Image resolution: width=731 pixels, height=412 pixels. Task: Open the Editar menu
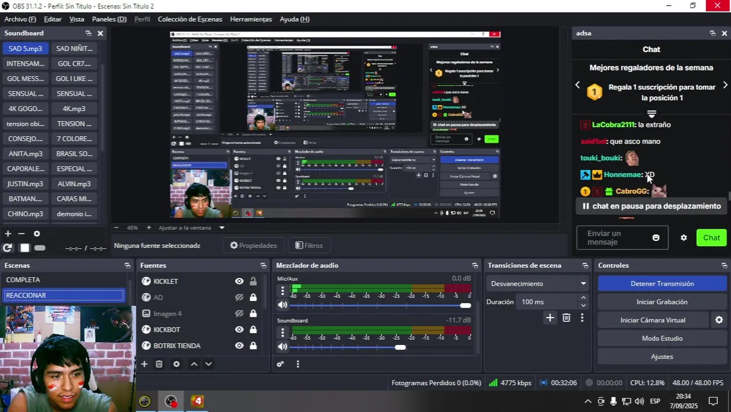53,19
